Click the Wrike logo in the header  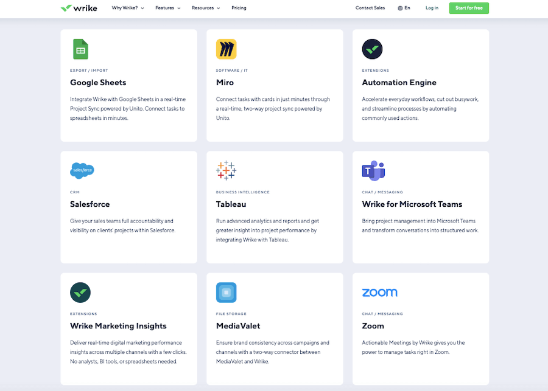click(79, 8)
